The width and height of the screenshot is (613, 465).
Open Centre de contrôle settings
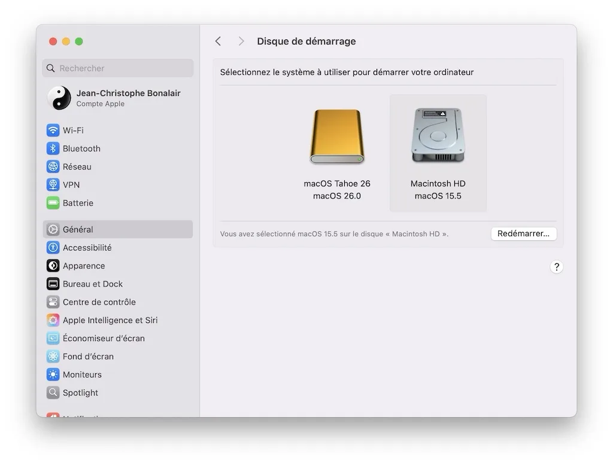99,301
